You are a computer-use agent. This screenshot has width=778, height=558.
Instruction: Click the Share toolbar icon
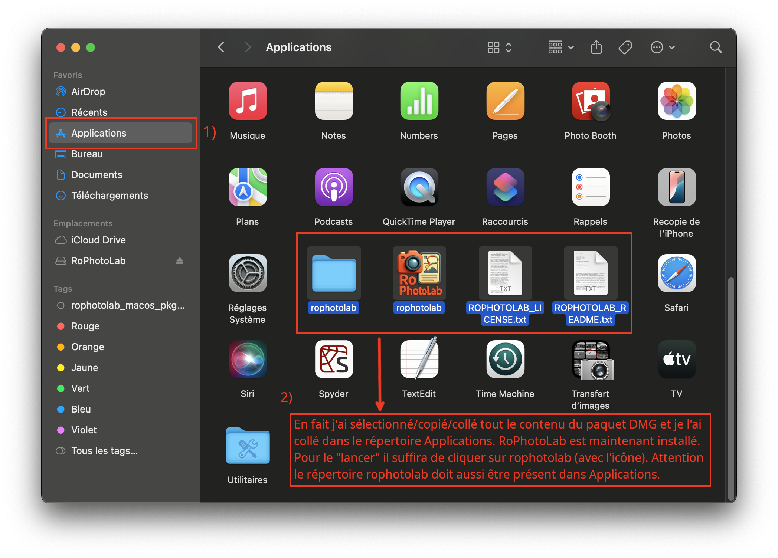596,47
